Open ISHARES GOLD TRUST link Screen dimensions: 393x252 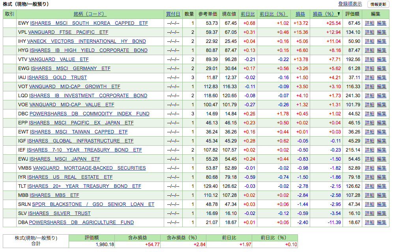pos(57,78)
